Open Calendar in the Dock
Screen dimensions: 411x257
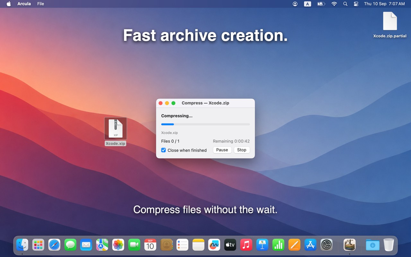click(x=150, y=245)
